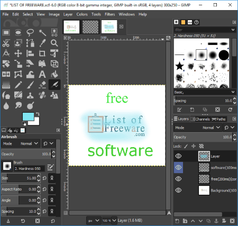238x226 pixels.
Task: Click anchor floating layer icon
Action: click(216, 221)
